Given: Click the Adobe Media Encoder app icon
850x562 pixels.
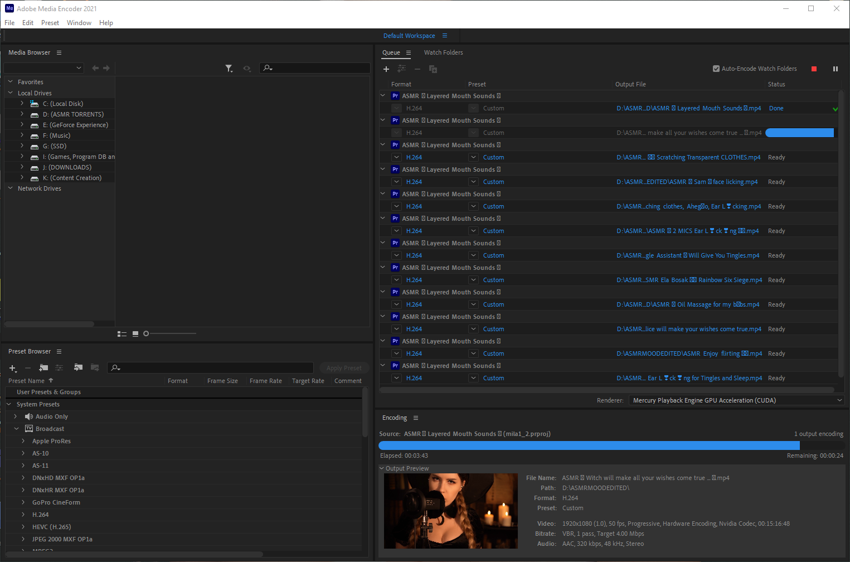Looking at the screenshot, I should pos(9,8).
